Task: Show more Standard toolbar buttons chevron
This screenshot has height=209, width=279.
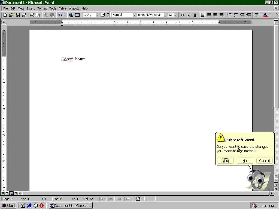Action: (x=108, y=15)
